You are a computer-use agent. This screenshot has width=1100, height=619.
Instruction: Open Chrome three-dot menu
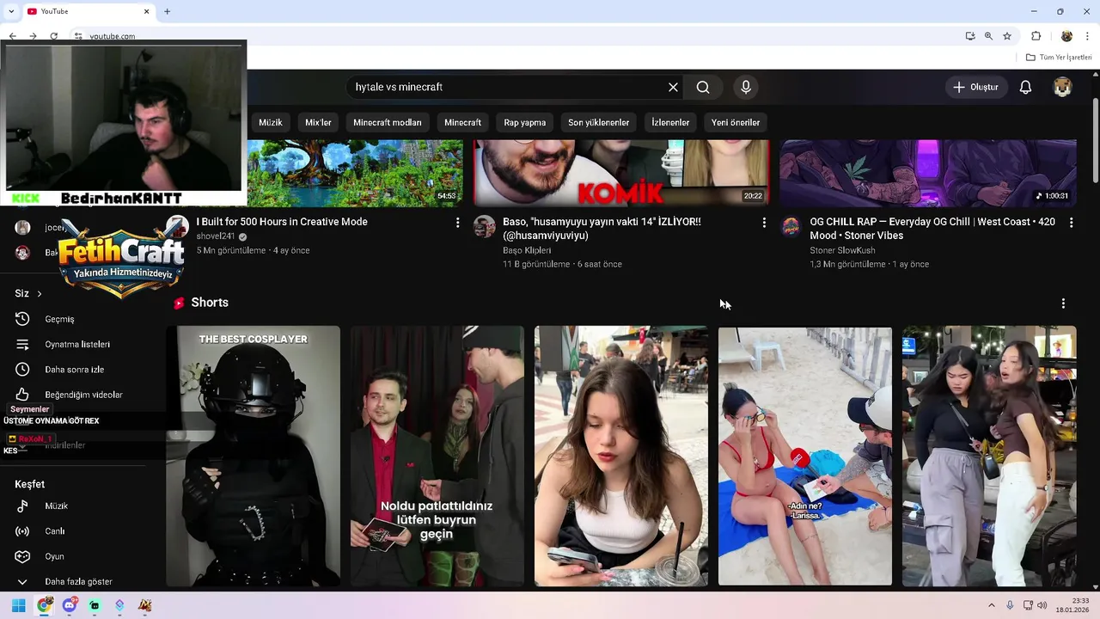pyautogui.click(x=1087, y=36)
